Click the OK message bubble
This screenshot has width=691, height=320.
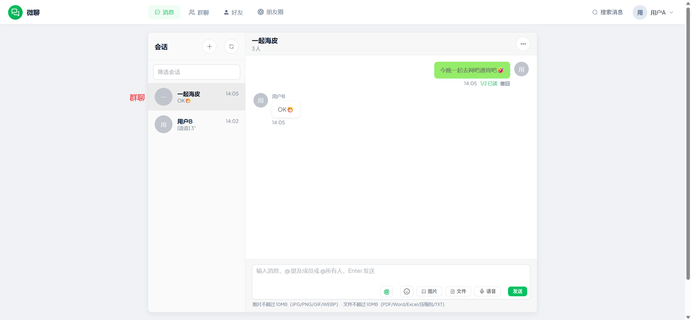click(286, 109)
